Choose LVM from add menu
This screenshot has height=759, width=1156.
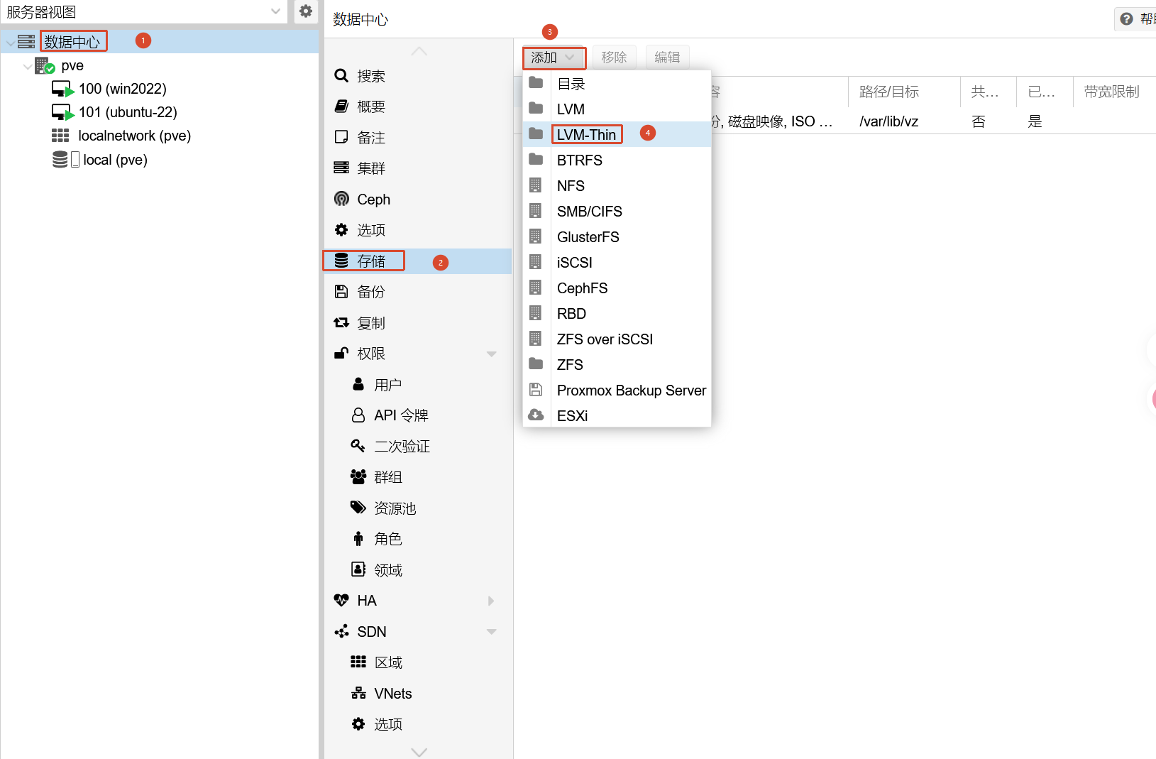click(x=617, y=109)
